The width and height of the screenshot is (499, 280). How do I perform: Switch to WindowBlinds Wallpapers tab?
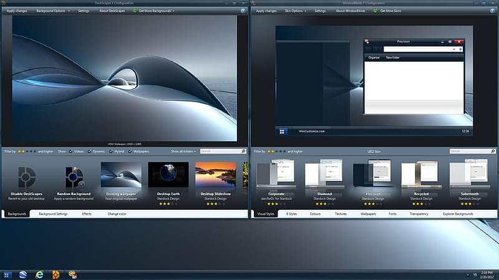(x=368, y=214)
